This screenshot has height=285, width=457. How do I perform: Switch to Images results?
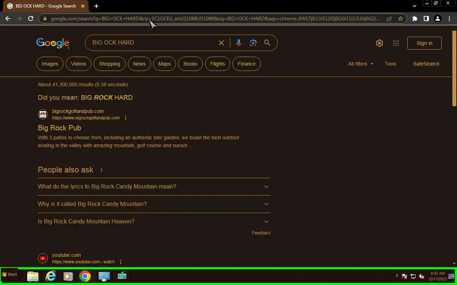pos(50,64)
